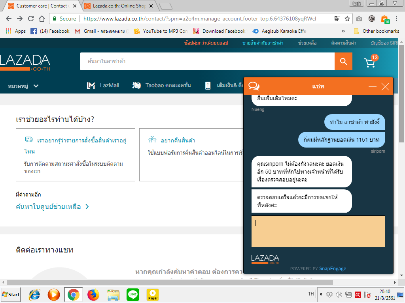Open อยากคืนสินค้า return item card
Viewport: 405px width, 303px height.
[178, 140]
